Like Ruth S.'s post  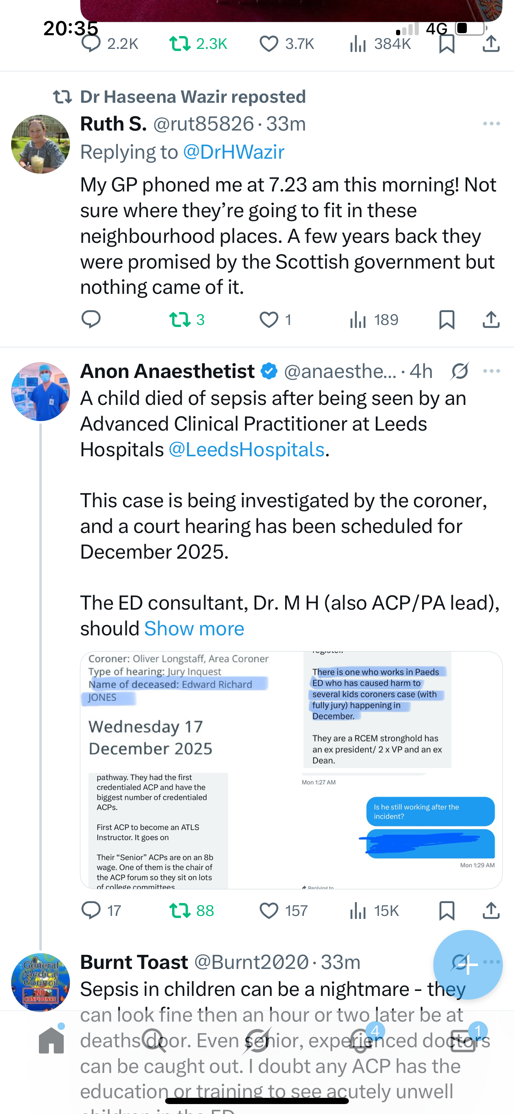[269, 320]
